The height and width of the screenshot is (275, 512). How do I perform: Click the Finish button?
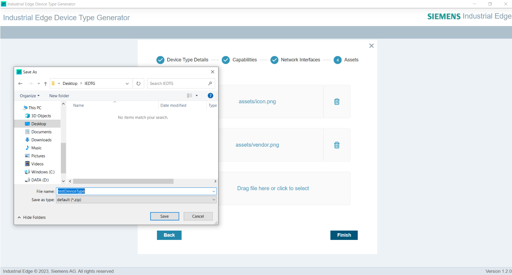[344, 235]
